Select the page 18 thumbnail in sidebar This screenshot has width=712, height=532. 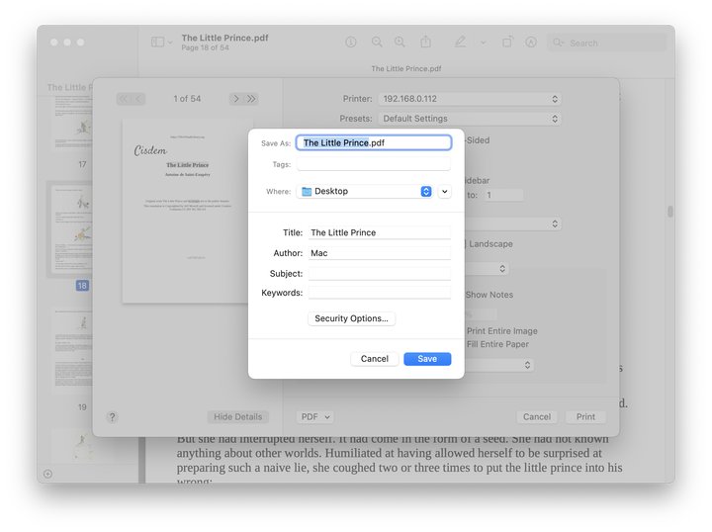[x=72, y=229]
